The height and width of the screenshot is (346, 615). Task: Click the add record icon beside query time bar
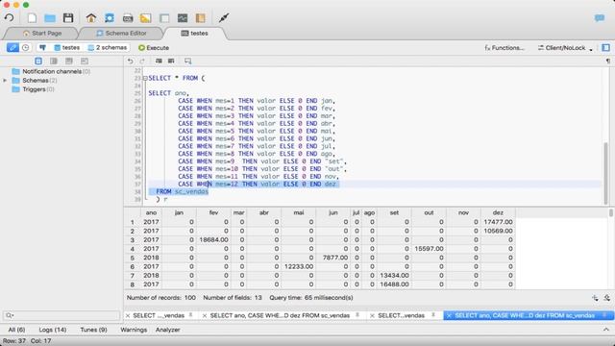(x=595, y=298)
